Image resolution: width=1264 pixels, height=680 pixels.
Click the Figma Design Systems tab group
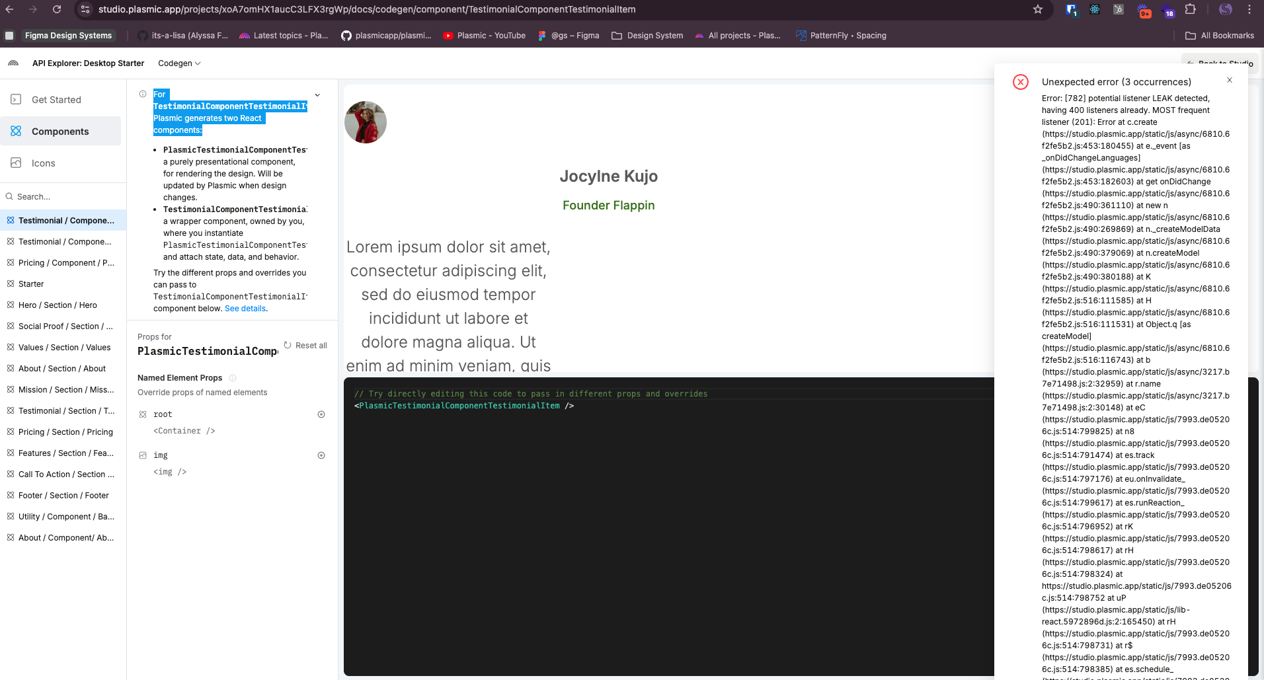[x=68, y=36]
